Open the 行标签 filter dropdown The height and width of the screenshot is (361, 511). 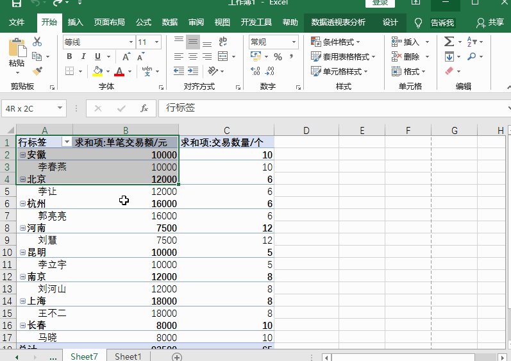(66, 142)
